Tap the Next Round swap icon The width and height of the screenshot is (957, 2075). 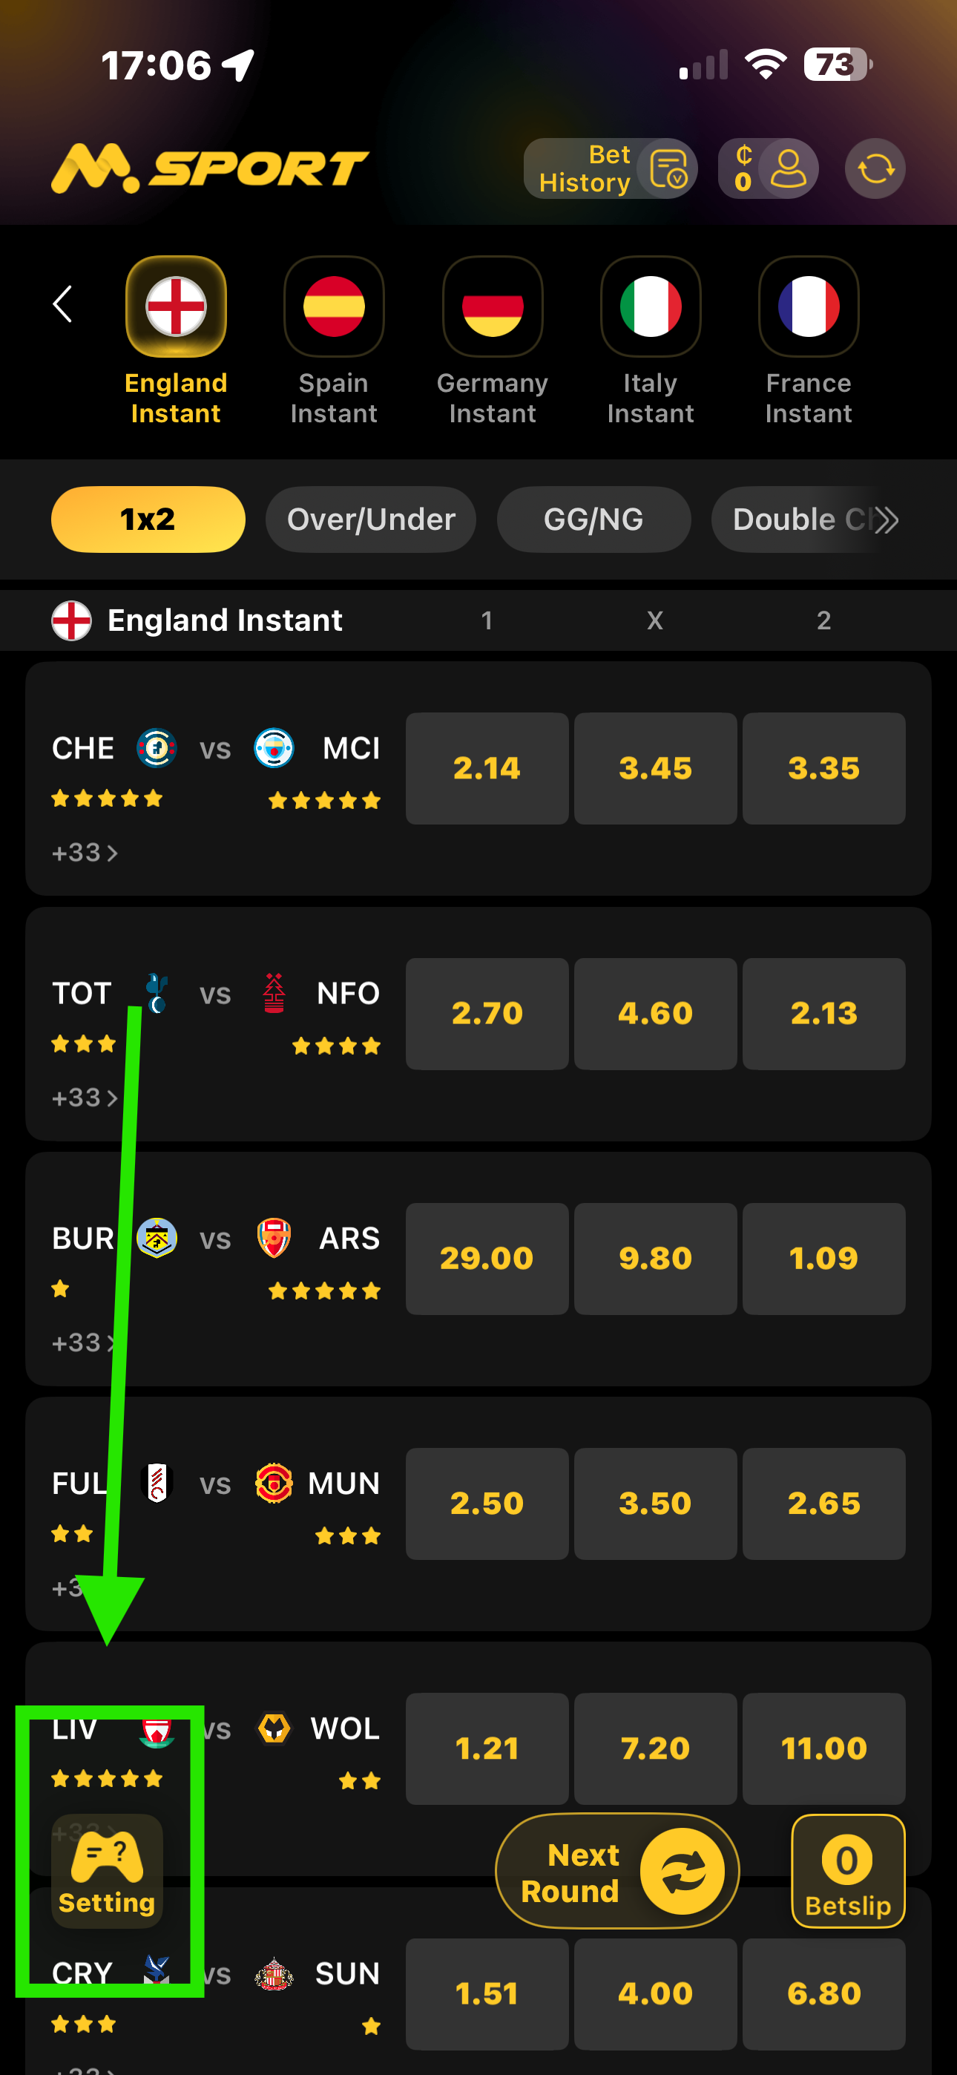683,1870
